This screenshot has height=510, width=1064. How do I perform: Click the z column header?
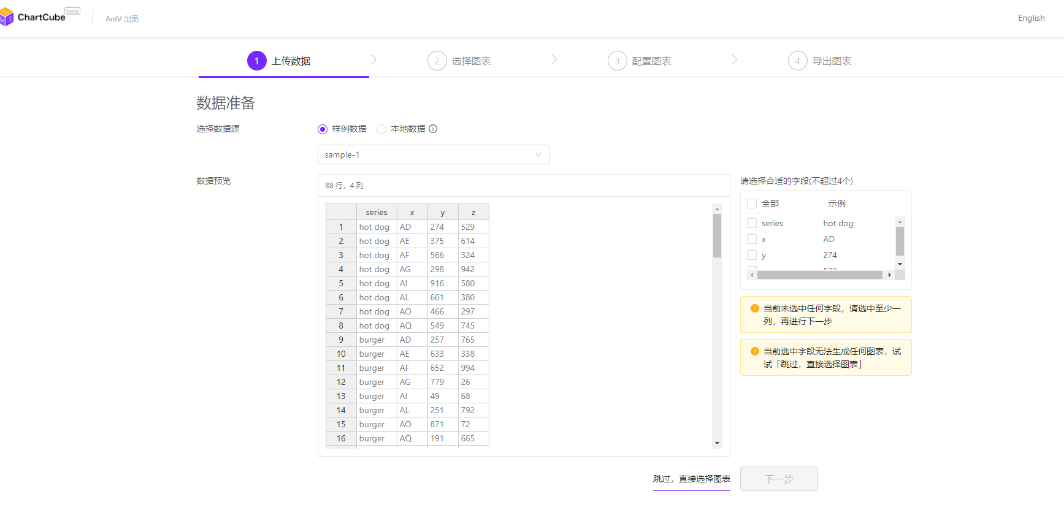click(x=473, y=212)
